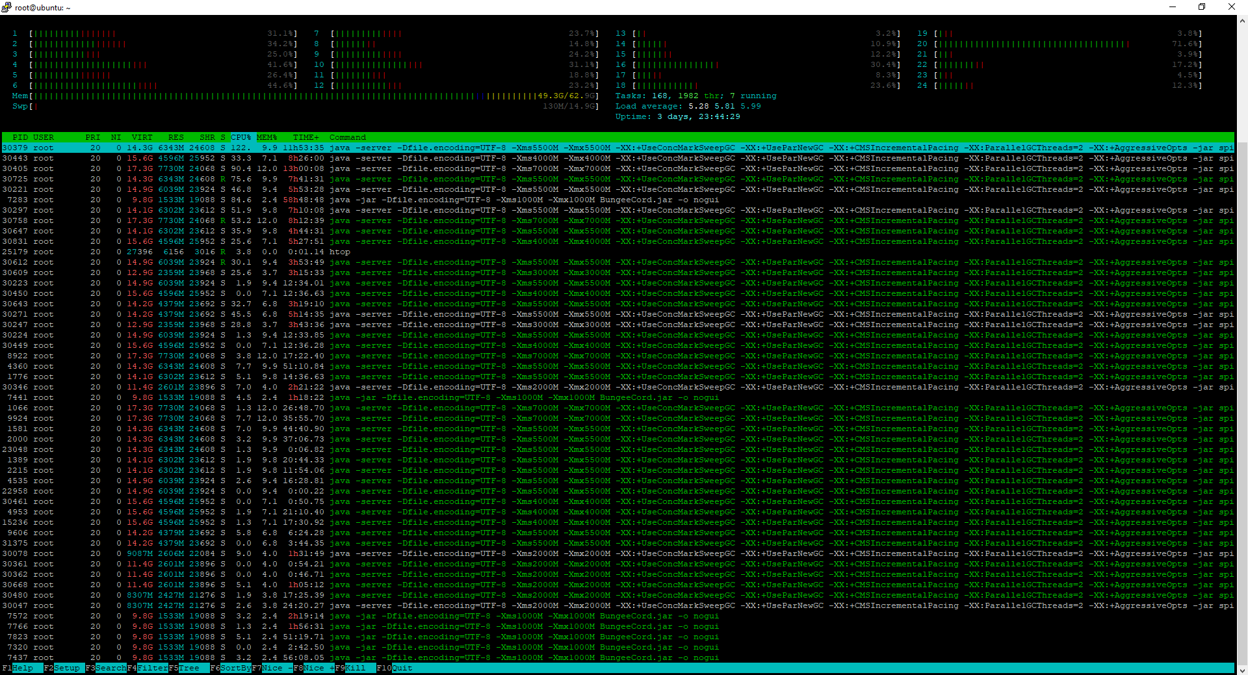
Task: Restore down the PuTTY terminal window
Action: click(1202, 7)
